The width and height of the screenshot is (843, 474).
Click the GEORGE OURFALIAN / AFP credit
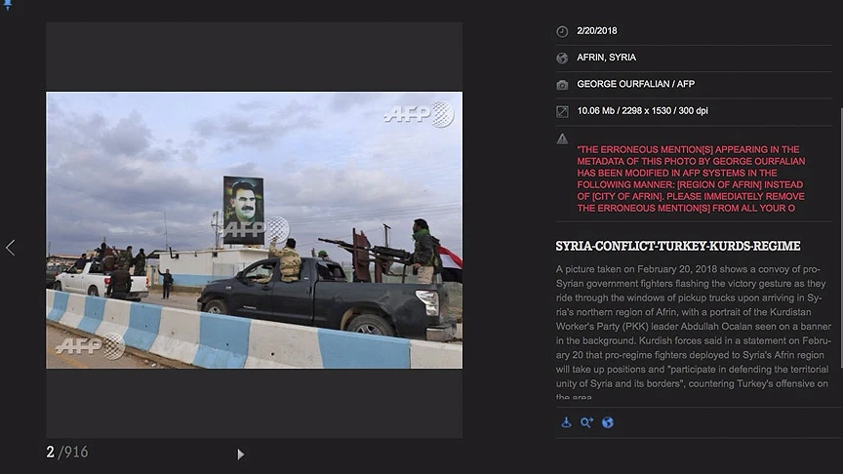coord(635,85)
